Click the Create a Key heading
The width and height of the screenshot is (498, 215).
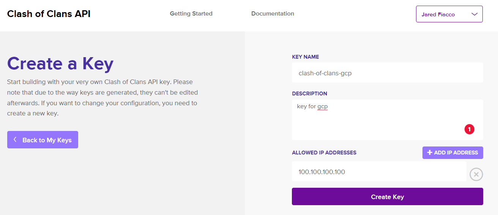pyautogui.click(x=60, y=64)
